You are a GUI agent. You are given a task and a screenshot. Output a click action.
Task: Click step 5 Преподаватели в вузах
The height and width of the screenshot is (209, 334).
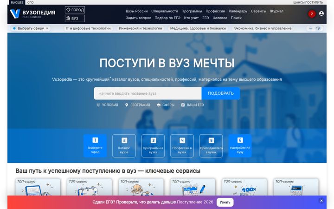pos(211,146)
